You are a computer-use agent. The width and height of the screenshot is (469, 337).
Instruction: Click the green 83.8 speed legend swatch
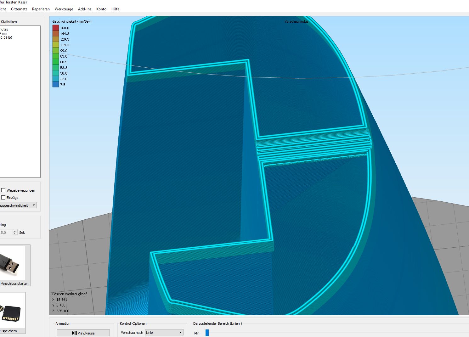tap(56, 56)
